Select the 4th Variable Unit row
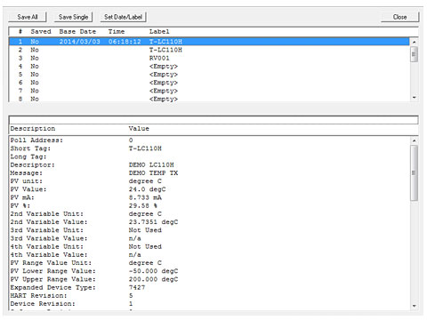Viewport: 427px width, 320px height. click(x=209, y=246)
